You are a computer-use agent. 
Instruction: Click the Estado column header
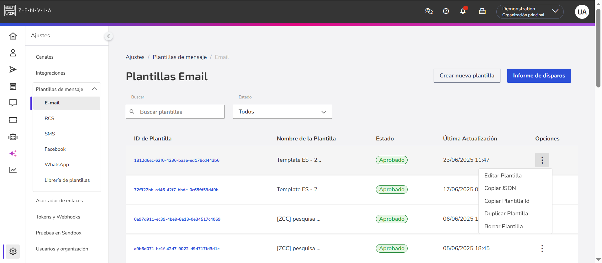click(x=385, y=139)
